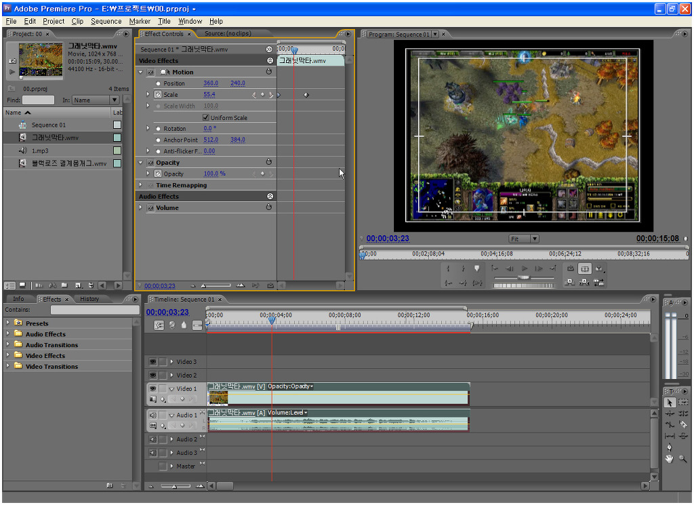The height and width of the screenshot is (505, 694).
Task: Expand the Video Effects folder
Action: (8, 356)
